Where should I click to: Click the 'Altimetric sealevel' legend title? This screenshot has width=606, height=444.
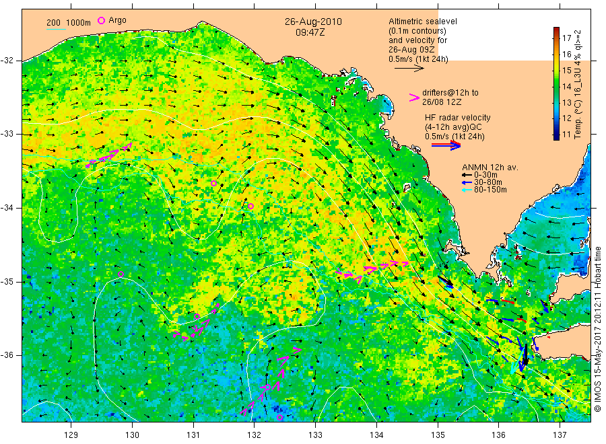point(422,22)
